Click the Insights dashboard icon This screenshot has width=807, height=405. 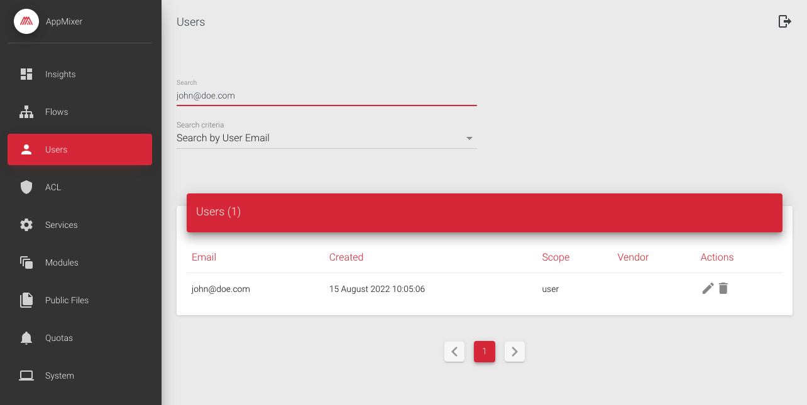pyautogui.click(x=26, y=74)
